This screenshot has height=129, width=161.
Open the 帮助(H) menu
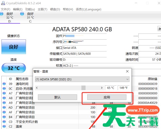click(x=68, y=9)
